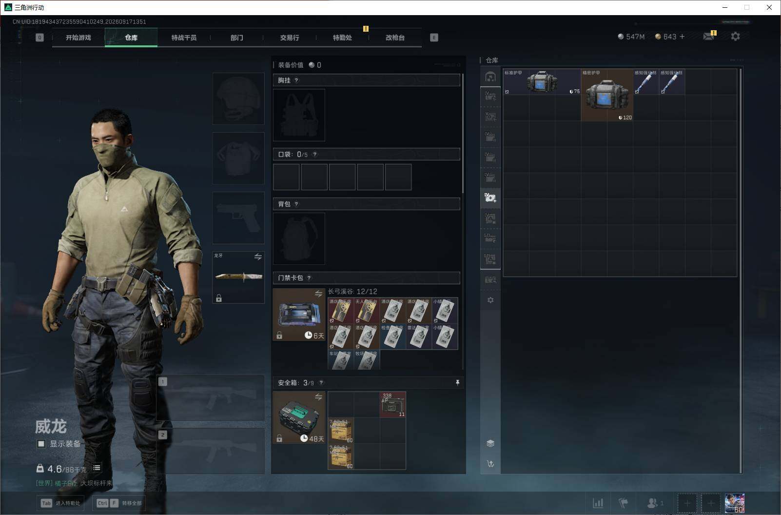Open the settings gear in top bar

click(x=735, y=37)
